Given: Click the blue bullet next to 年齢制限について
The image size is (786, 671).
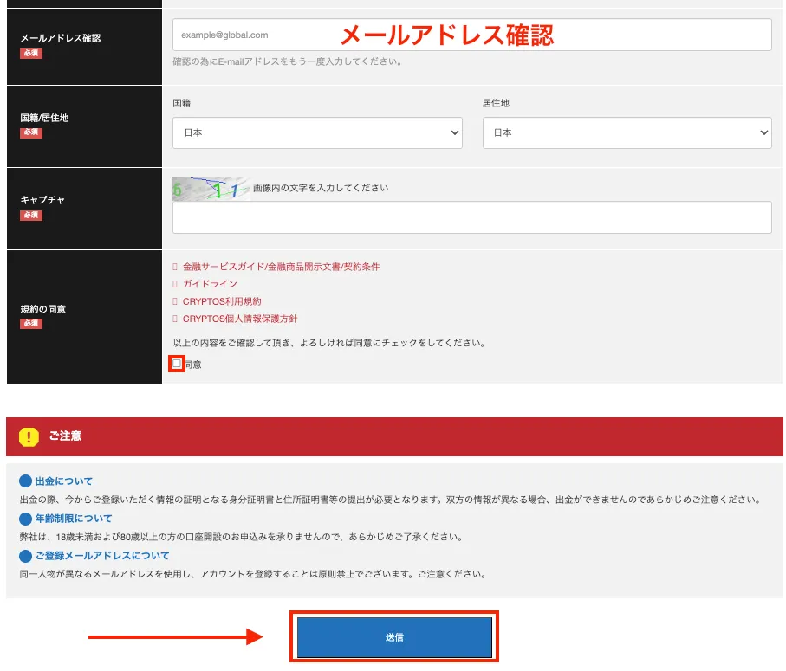Looking at the screenshot, I should click(x=24, y=518).
